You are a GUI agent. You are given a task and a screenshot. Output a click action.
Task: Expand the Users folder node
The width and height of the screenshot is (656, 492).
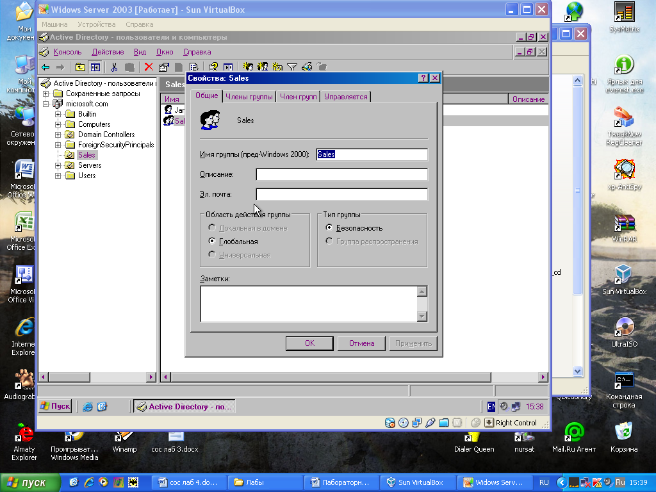coord(58,176)
